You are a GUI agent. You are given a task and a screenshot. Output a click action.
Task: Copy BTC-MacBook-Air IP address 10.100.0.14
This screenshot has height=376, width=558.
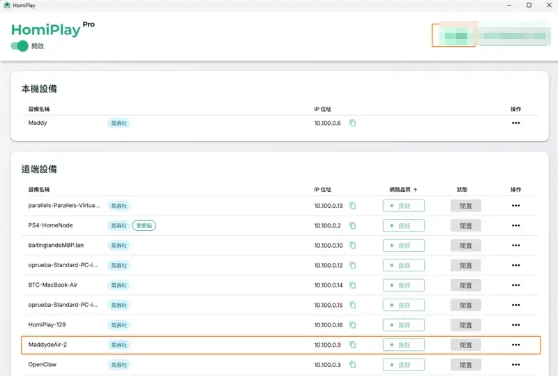(x=352, y=285)
